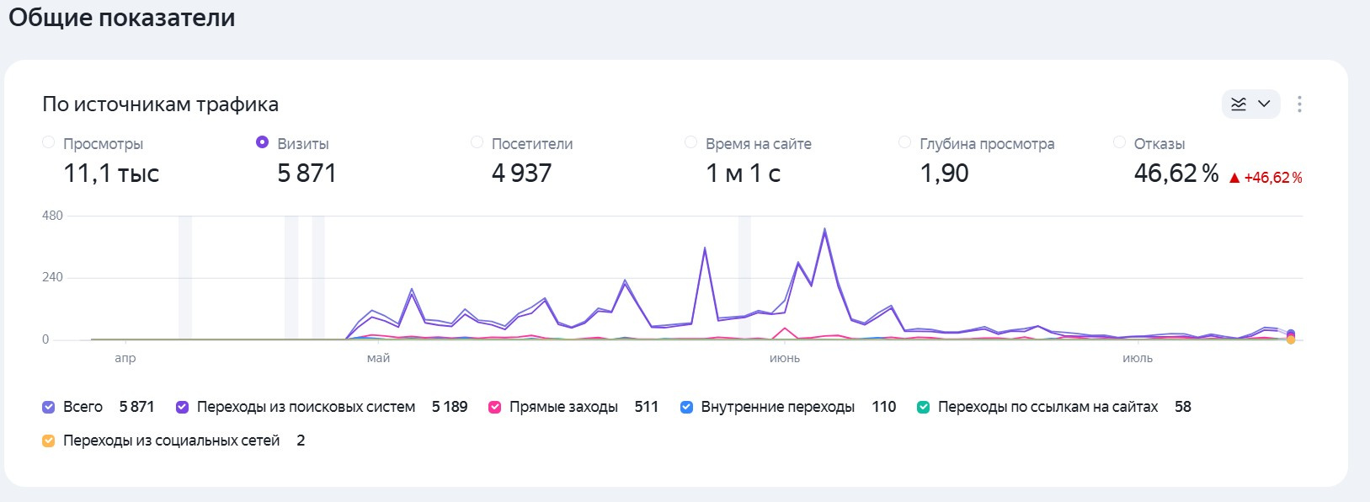The width and height of the screenshot is (1370, 502).
Task: Click the По источникам трафика widget title
Action: 160,104
